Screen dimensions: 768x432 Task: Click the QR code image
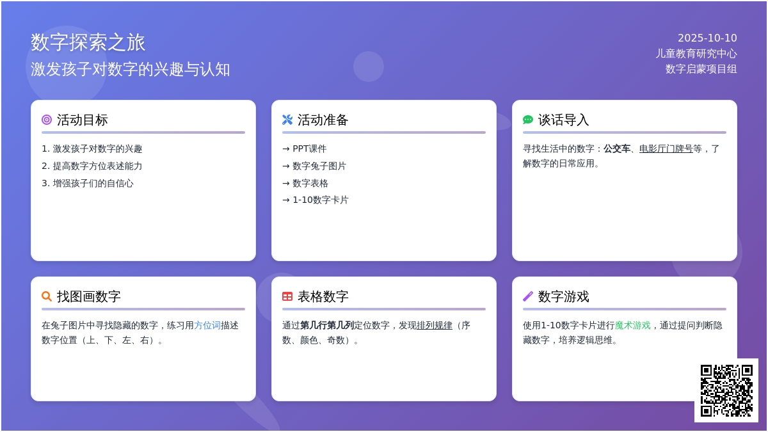click(x=726, y=390)
